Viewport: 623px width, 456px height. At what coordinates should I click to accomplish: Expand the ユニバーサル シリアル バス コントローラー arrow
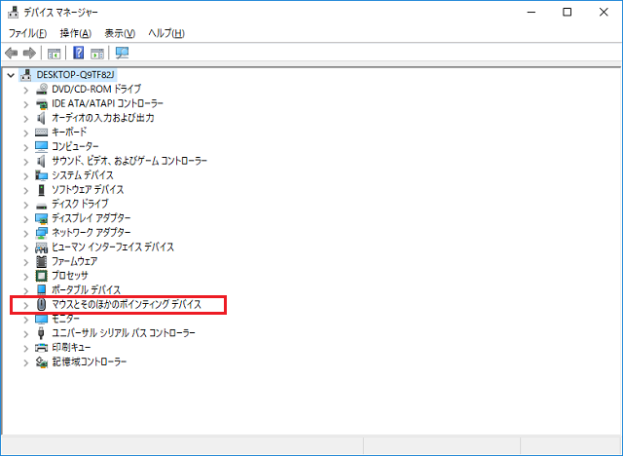(x=26, y=334)
